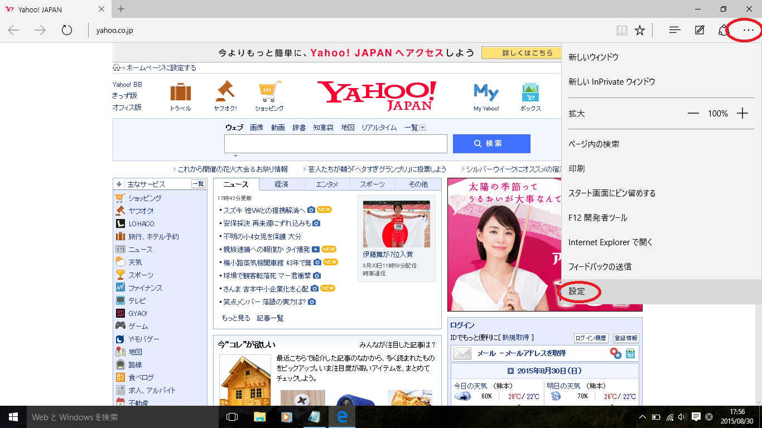Switch to the 経済 news tab
This screenshot has height=428, width=762.
coord(282,184)
